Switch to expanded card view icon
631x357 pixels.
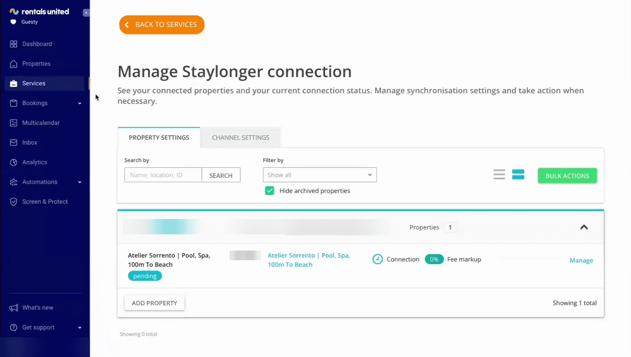coord(518,174)
